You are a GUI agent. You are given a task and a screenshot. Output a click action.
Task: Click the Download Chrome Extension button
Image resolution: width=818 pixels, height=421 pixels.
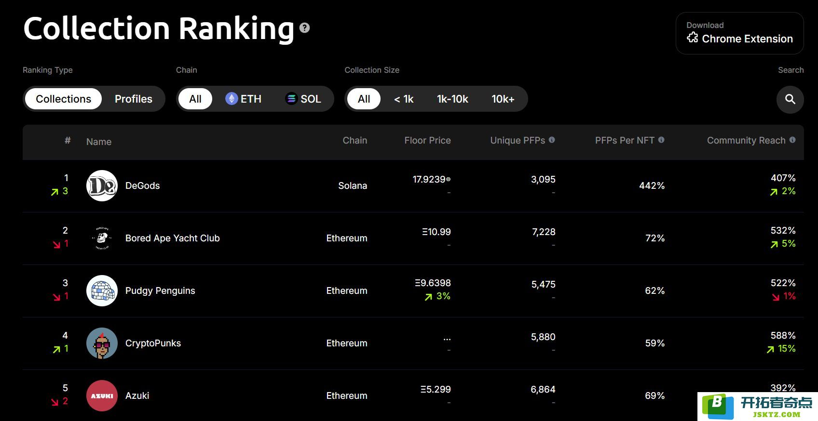pyautogui.click(x=739, y=33)
